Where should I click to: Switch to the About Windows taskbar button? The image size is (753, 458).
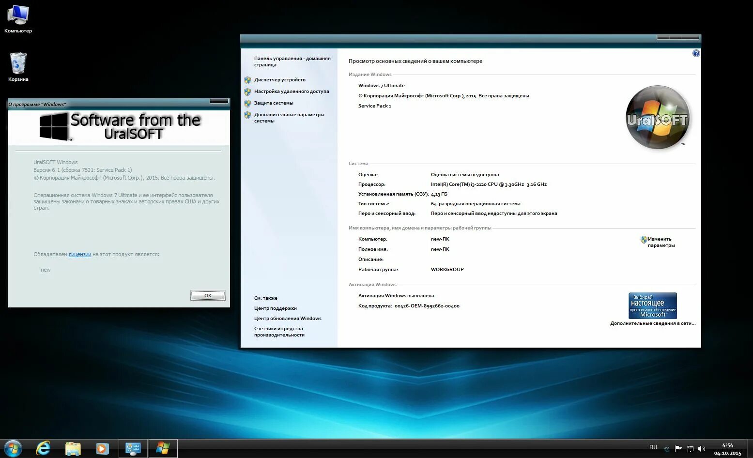pyautogui.click(x=163, y=448)
